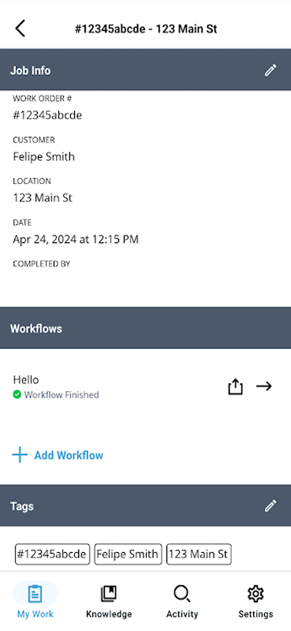The height and width of the screenshot is (631, 291).
Task: Tap the Workflows section header
Action: [145, 328]
